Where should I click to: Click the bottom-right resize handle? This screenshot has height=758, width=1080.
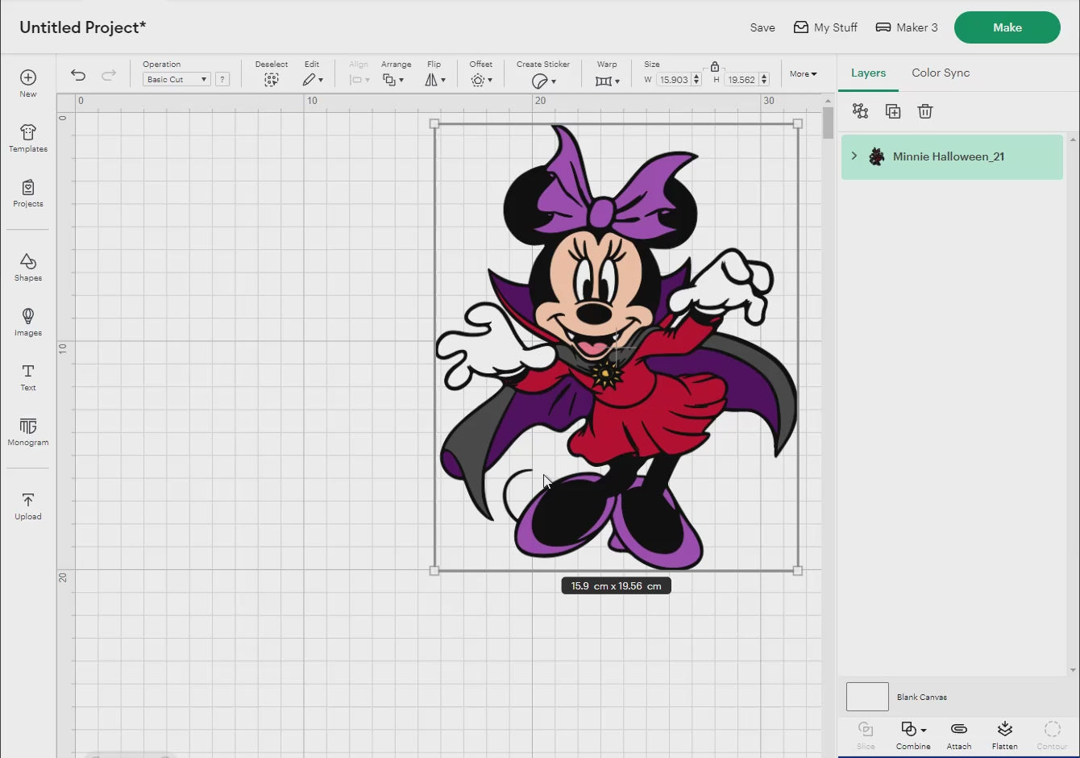[798, 570]
